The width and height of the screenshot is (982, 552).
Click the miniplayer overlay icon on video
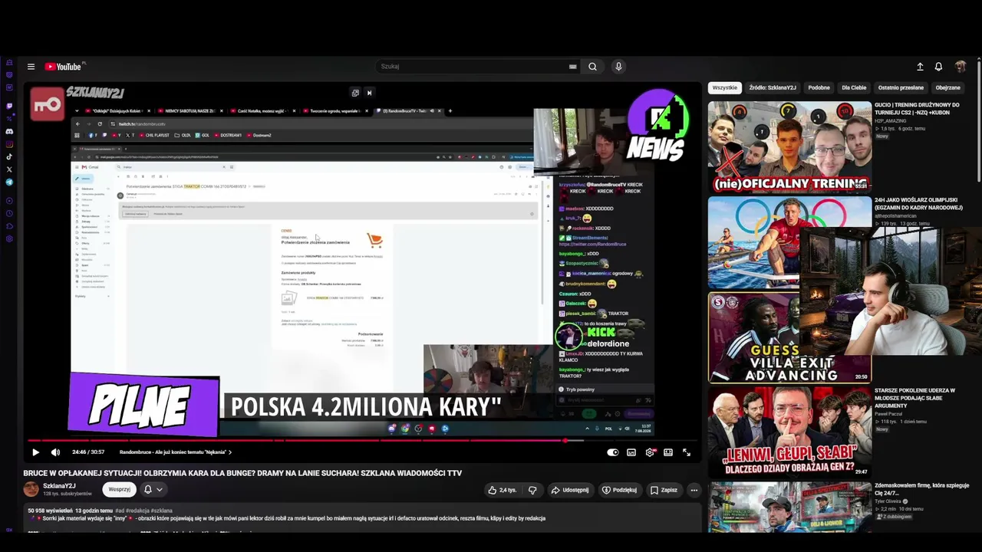point(355,93)
